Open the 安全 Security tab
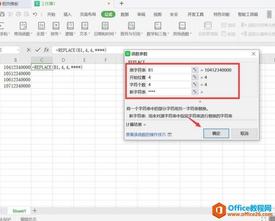Image resolution: width=275 pixels, height=221 pixels. tap(174, 14)
